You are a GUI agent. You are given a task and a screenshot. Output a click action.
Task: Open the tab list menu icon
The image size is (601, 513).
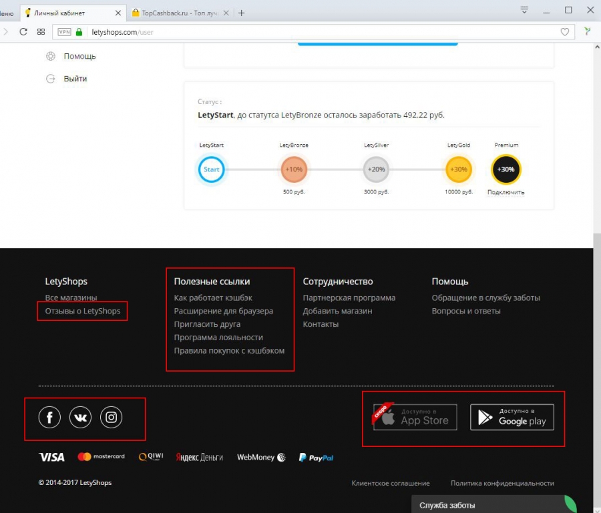pyautogui.click(x=524, y=10)
